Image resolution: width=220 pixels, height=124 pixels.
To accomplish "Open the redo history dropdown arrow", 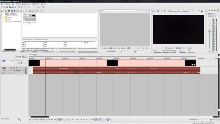I will point(36,7).
